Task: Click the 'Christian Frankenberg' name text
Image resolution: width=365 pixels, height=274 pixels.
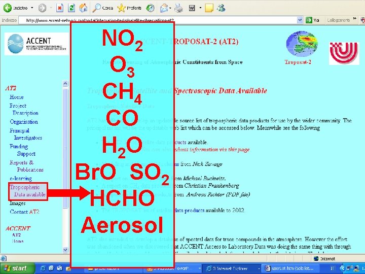Action: [211, 186]
